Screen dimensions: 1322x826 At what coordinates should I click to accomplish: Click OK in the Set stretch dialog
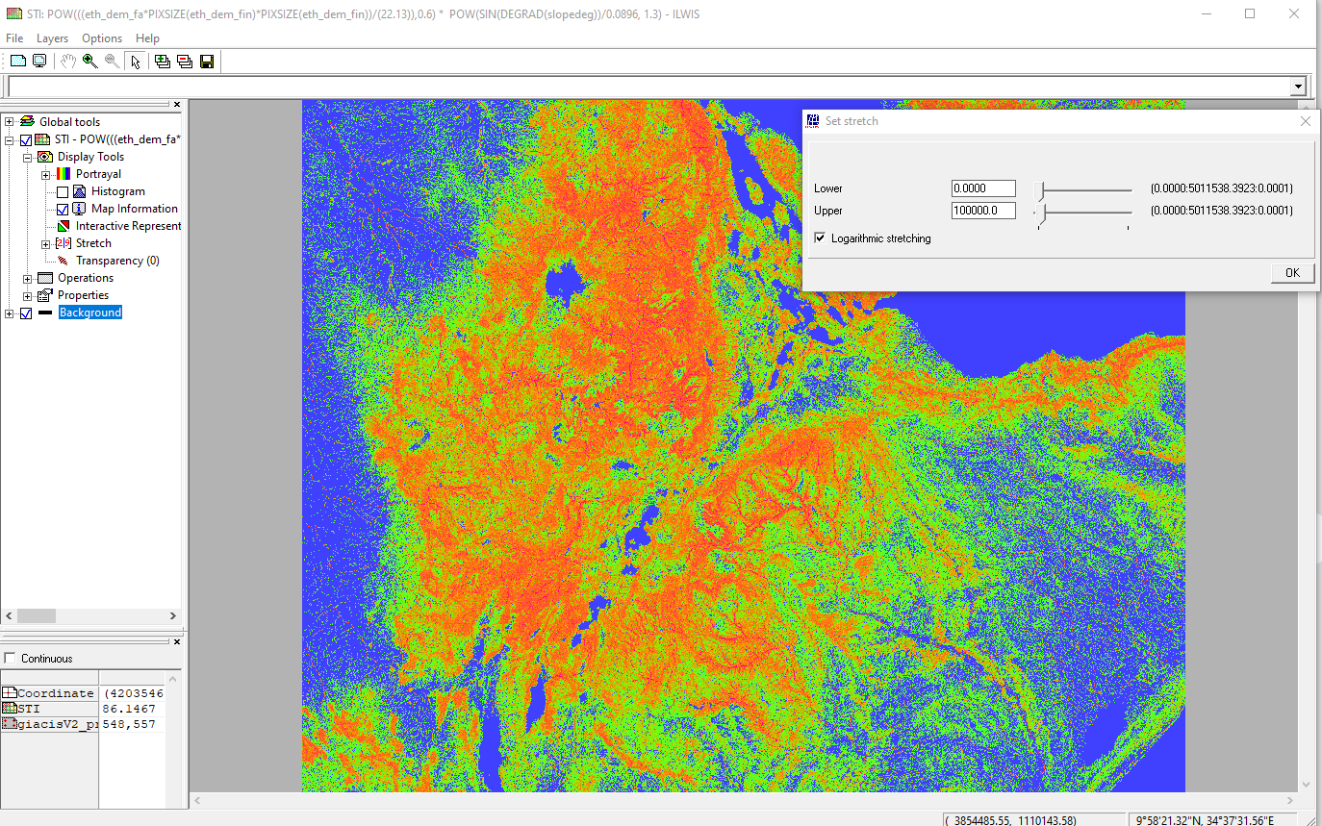tap(1292, 273)
